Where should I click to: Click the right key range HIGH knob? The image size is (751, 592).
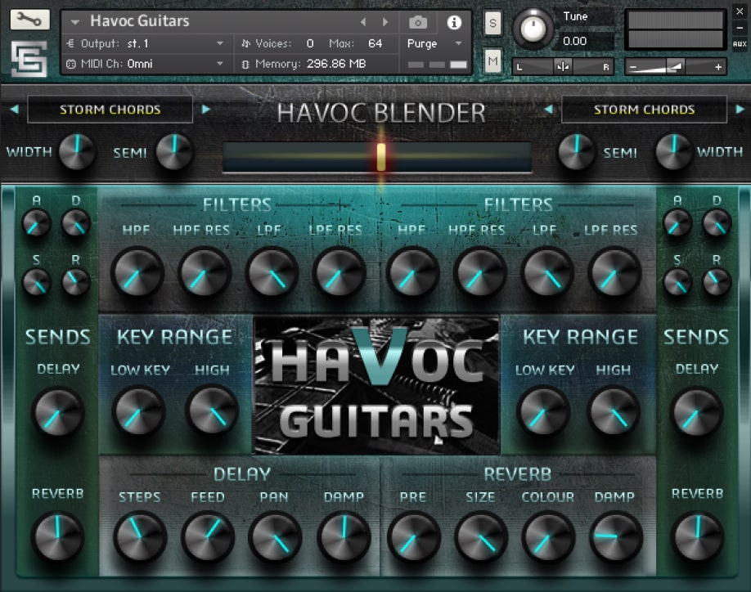point(613,411)
